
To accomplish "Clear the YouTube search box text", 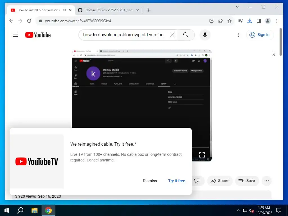I will pyautogui.click(x=172, y=35).
